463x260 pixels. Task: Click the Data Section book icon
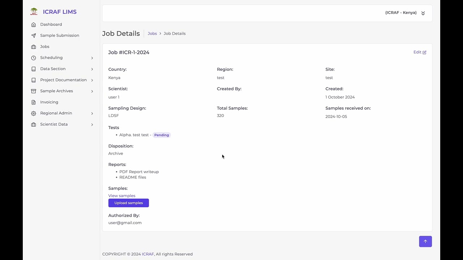(34, 69)
